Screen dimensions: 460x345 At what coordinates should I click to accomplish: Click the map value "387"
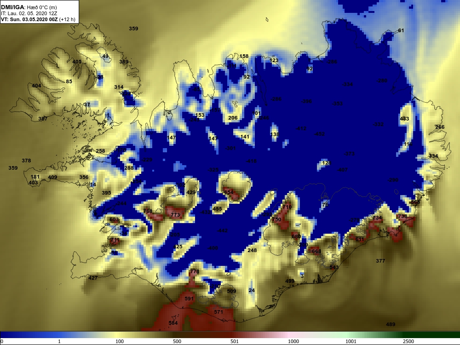click(x=43, y=119)
